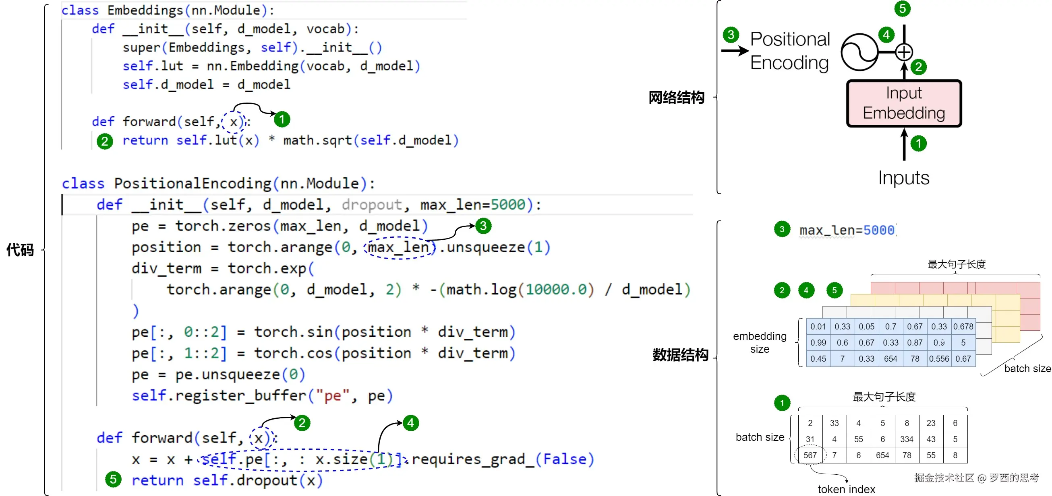The width and height of the screenshot is (1052, 496).
Task: Click the 数据结构 section heading
Action: [x=680, y=354]
